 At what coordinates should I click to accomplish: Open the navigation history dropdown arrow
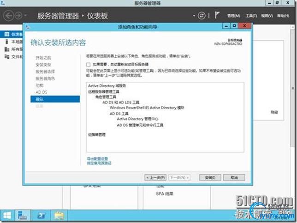point(25,15)
